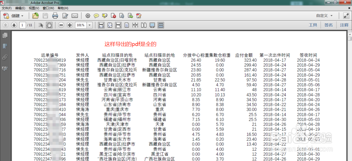Open the page thumbnails sidebar icon
352x161 pixels.
click(x=5, y=35)
